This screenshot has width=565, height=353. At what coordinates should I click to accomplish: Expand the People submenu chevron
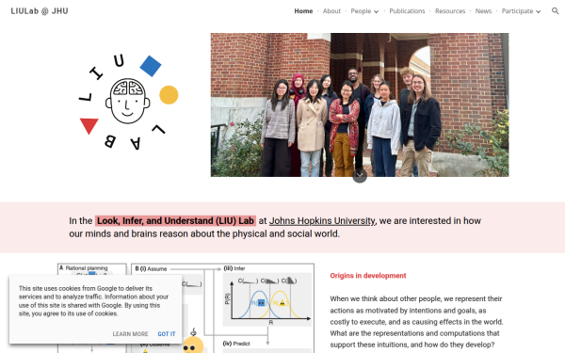(376, 11)
